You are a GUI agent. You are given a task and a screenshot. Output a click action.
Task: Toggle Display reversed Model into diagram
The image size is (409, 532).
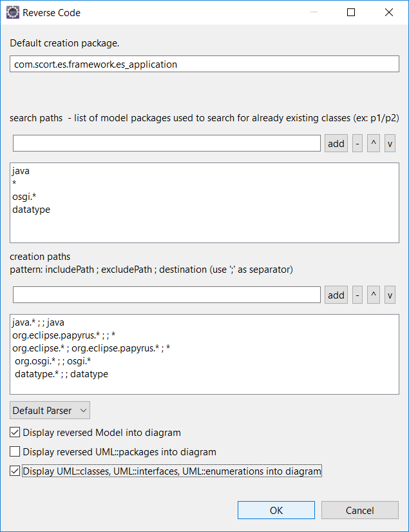[15, 433]
